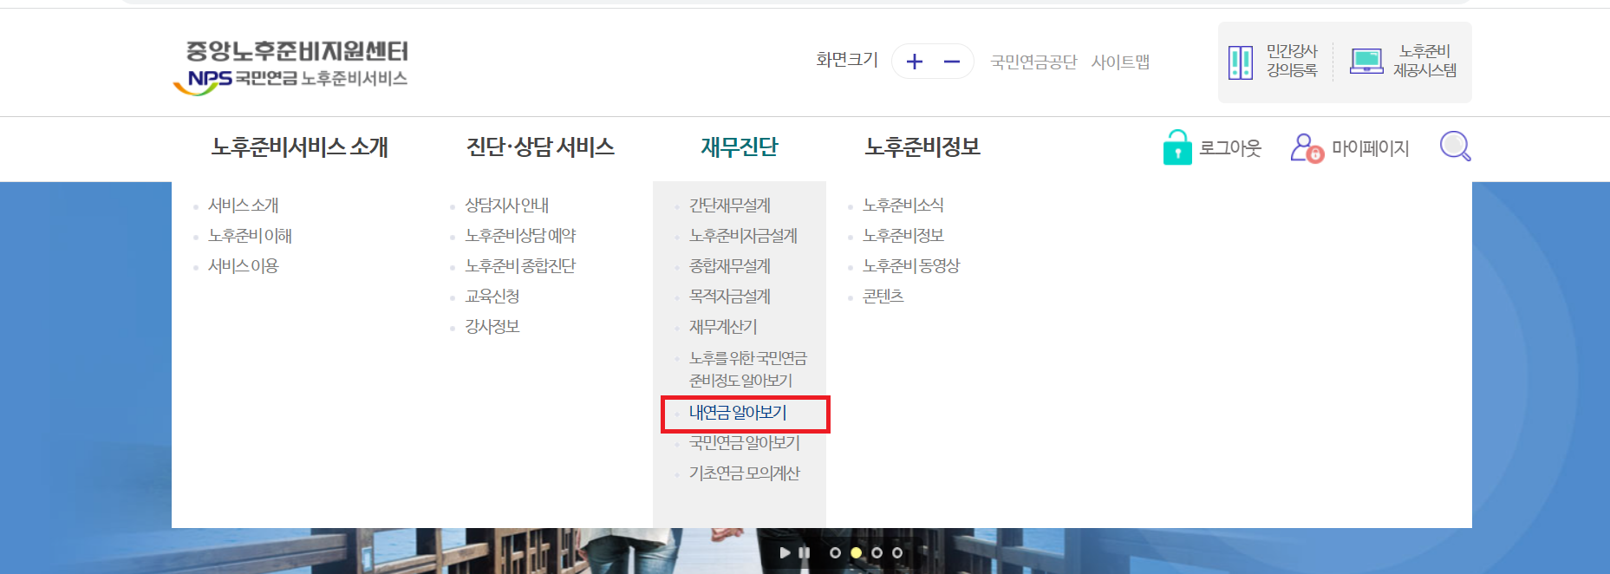Image resolution: width=1610 pixels, height=574 pixels.
Task: Select 간단재무설계 submenu item
Action: click(x=730, y=205)
